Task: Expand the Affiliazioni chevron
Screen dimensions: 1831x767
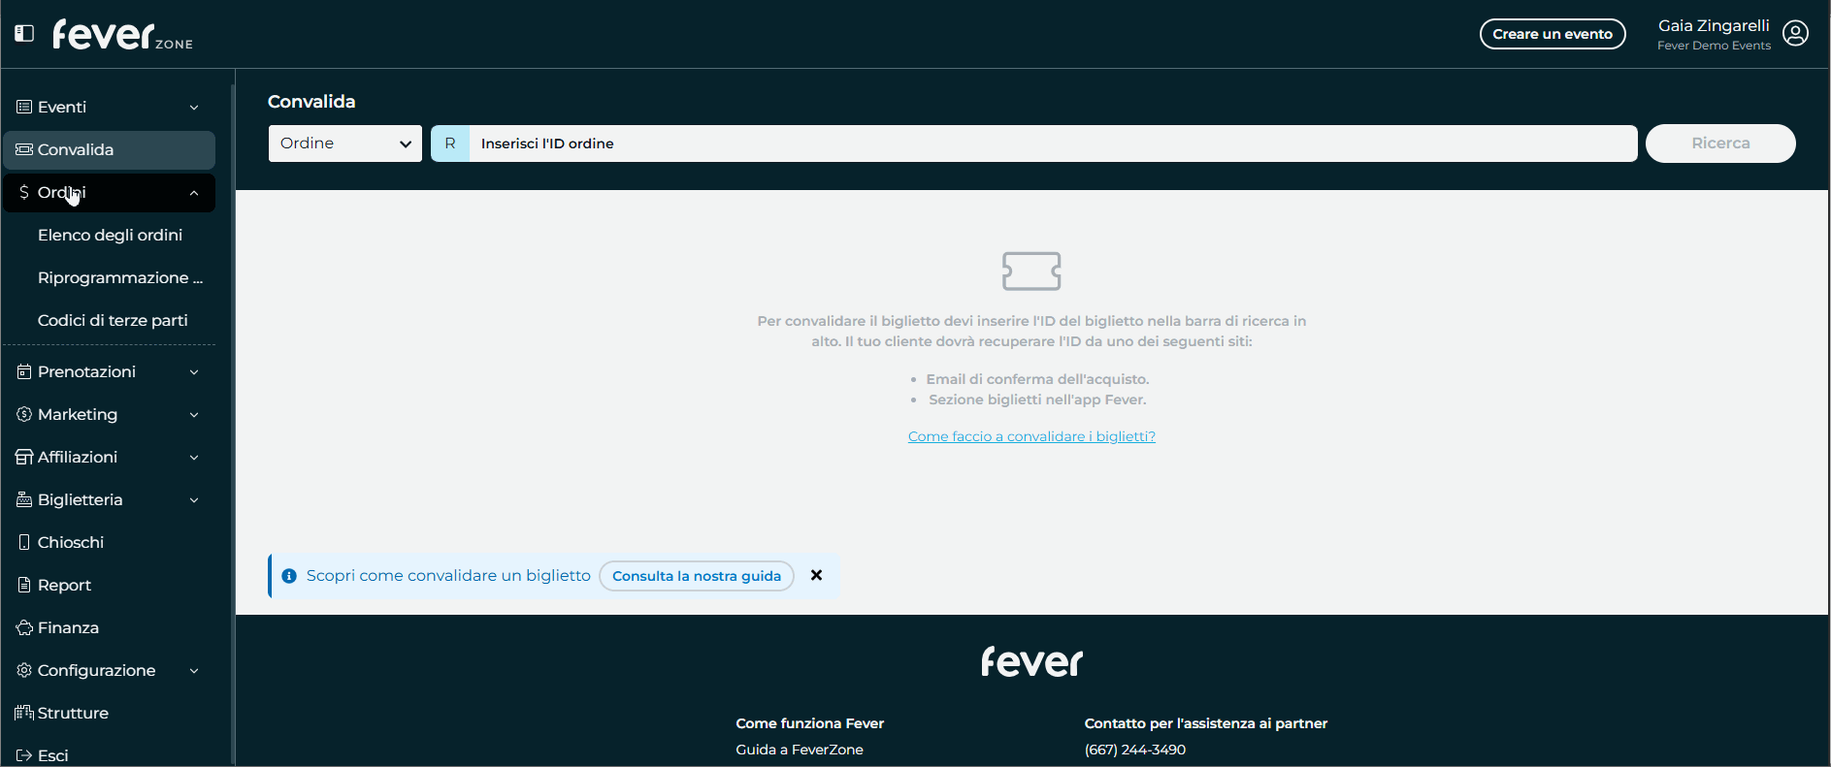Action: pyautogui.click(x=194, y=458)
